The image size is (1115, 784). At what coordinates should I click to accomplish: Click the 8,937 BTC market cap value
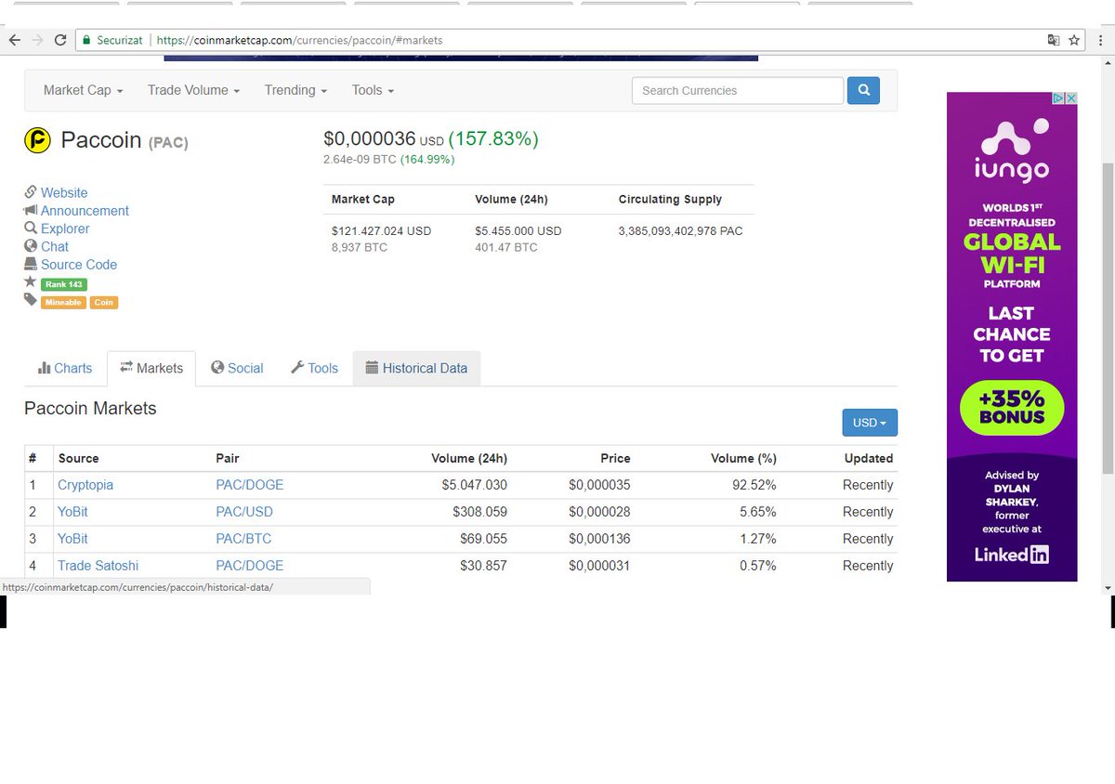(x=360, y=247)
